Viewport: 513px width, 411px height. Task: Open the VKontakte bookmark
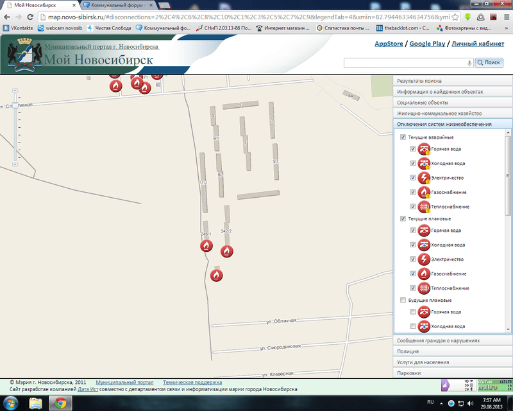[19, 28]
